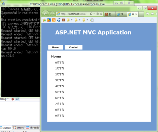Switch to the first browser tab with D icon

point(110,14)
